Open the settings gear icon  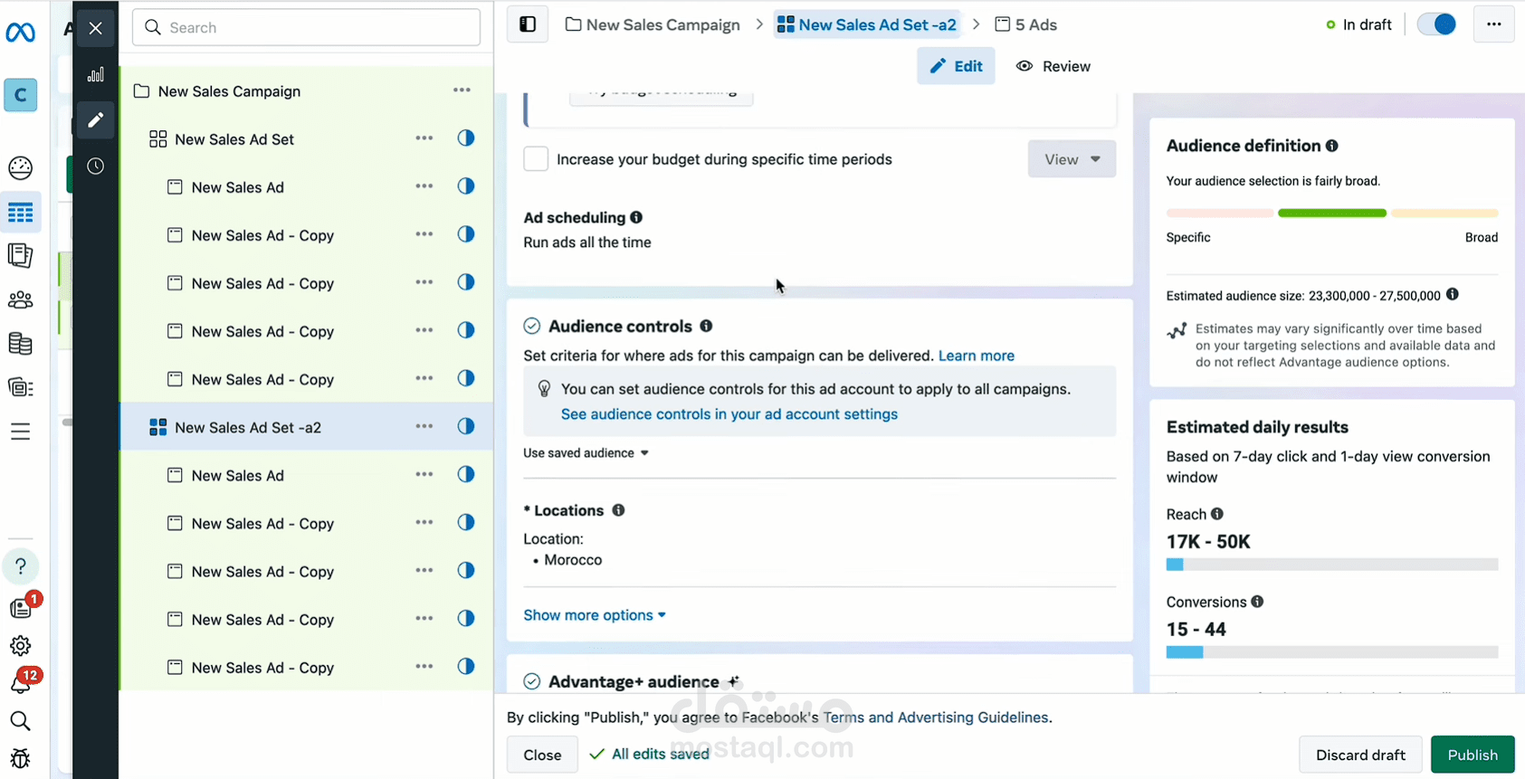(x=20, y=646)
